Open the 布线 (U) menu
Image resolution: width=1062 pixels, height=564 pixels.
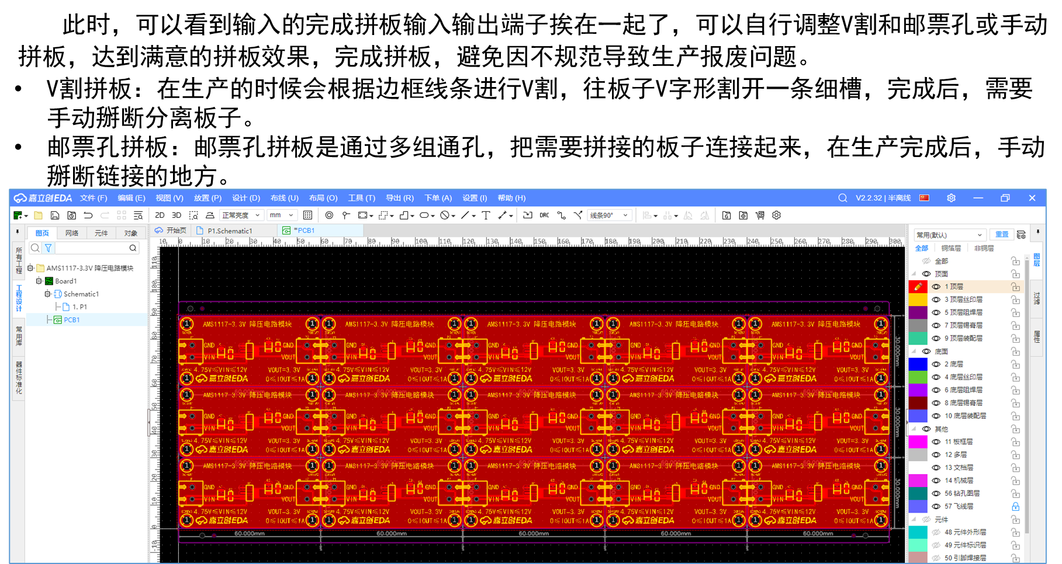284,198
